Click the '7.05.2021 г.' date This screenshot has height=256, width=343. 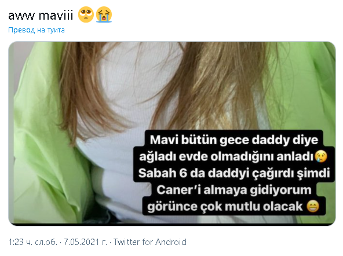[x=85, y=242]
